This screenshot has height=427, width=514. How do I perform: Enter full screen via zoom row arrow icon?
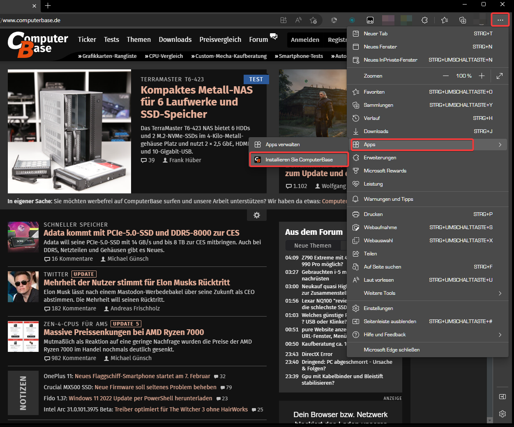tap(500, 76)
